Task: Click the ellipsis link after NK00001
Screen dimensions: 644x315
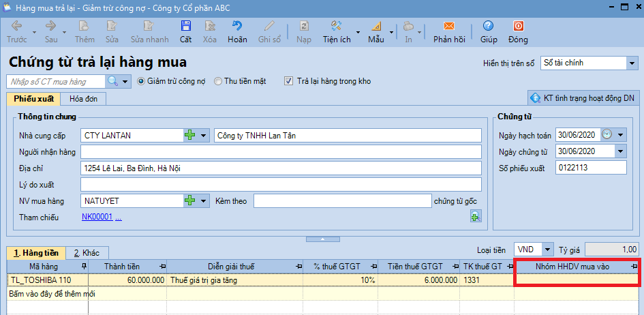Action: pos(119,217)
